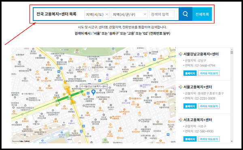This screenshot has width=243, height=150.
Task: Click the search example text line
Action: coord(122,33)
